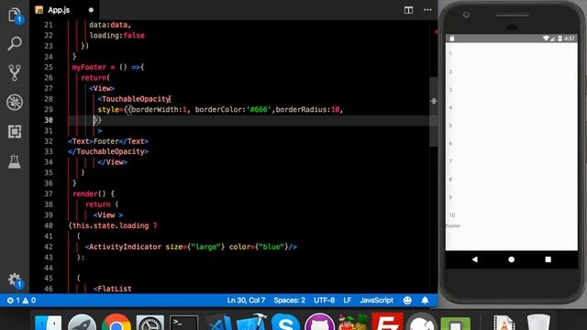Viewport: 587px width, 330px height.
Task: Change end of line sequence LF
Action: (347, 300)
